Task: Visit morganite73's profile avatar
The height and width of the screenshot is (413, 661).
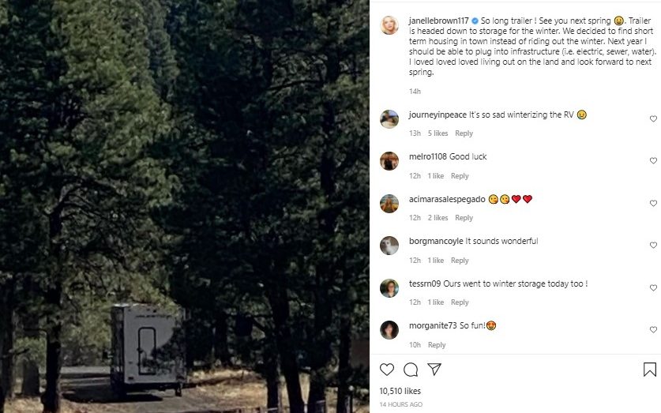Action: click(389, 330)
